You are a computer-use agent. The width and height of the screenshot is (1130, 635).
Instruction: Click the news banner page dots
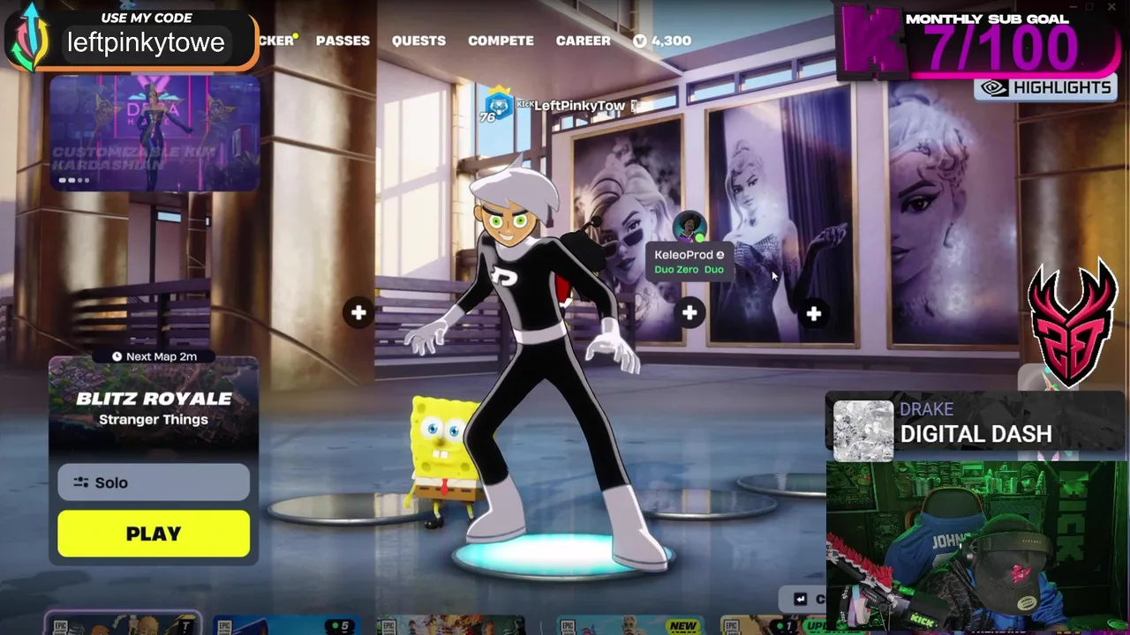click(74, 181)
